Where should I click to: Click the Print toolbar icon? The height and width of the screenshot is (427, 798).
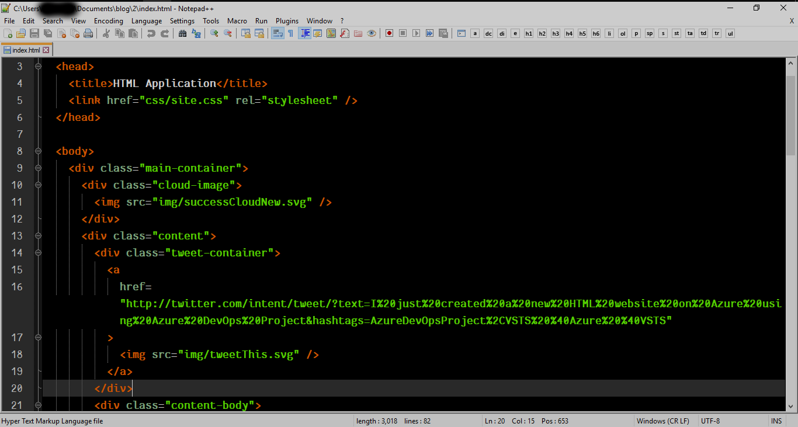point(88,33)
